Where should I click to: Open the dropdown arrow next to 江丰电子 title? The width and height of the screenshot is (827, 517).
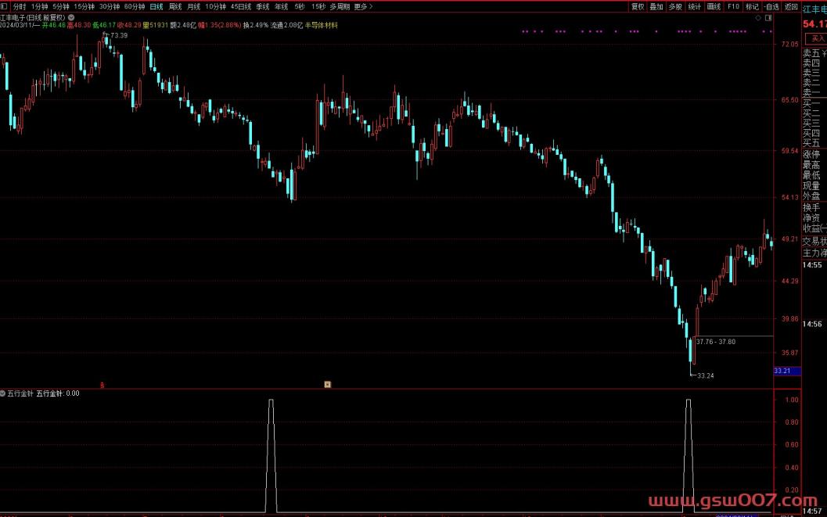[71, 17]
